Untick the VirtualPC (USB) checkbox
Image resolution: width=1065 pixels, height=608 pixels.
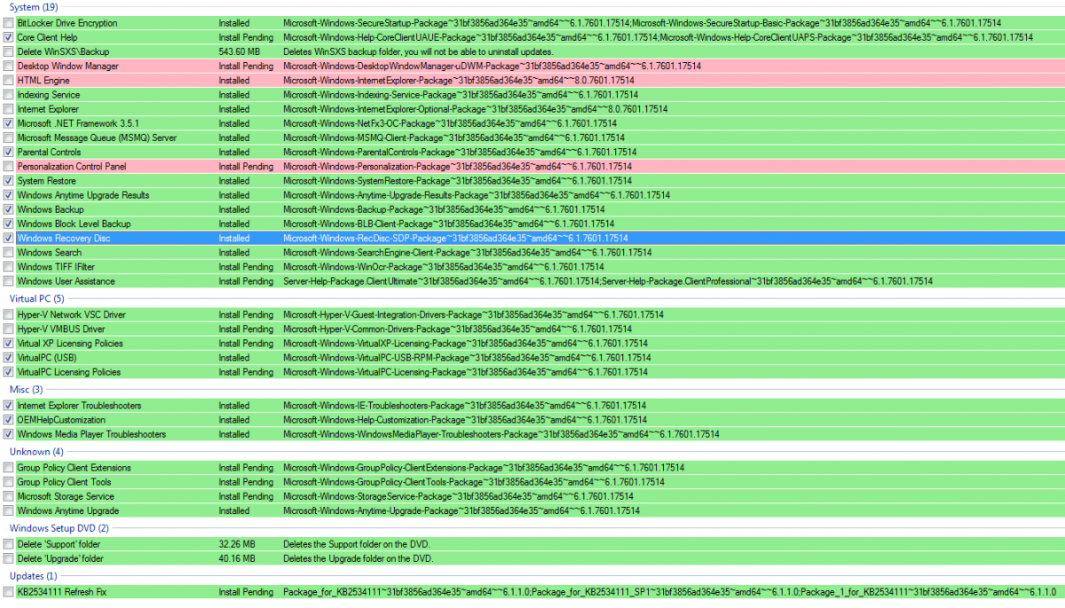coord(9,358)
